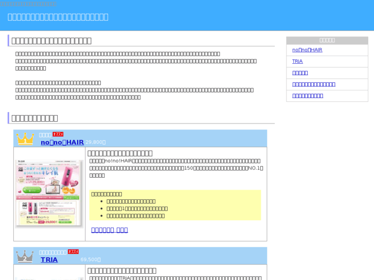Open the TRIA heading link in the ranking
The width and height of the screenshot is (374, 280).
tap(49, 260)
